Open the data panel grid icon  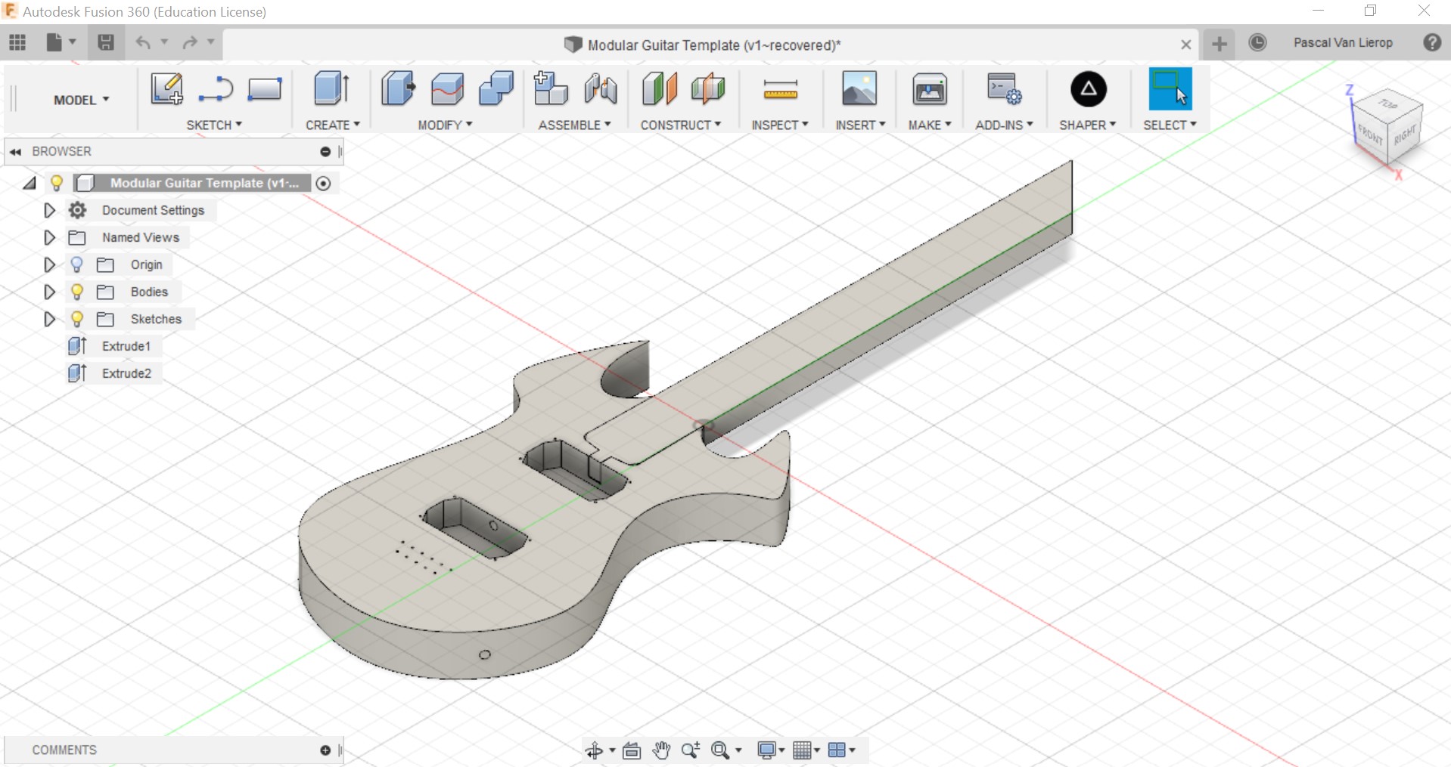(x=17, y=42)
